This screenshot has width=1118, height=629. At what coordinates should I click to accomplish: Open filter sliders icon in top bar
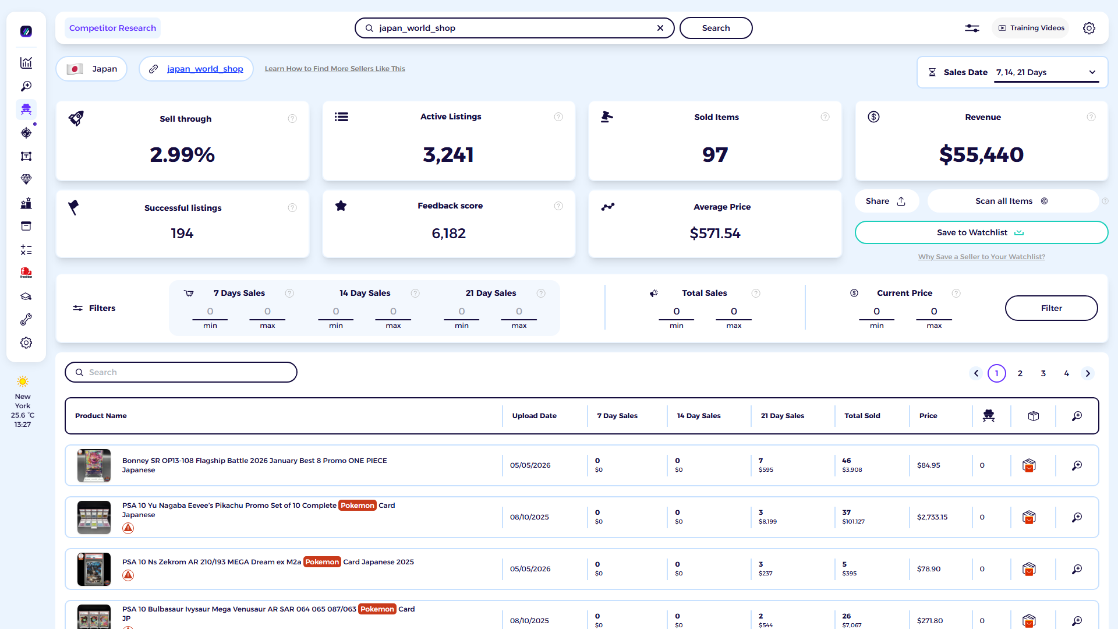click(972, 28)
